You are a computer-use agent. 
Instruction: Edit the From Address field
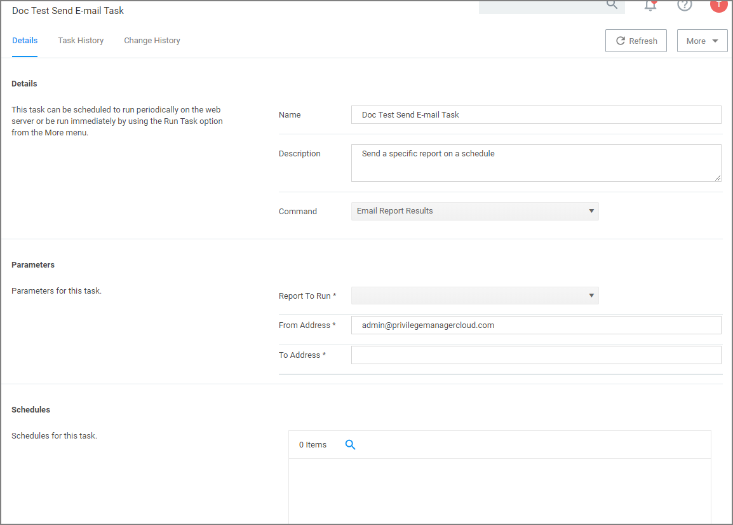[536, 325]
